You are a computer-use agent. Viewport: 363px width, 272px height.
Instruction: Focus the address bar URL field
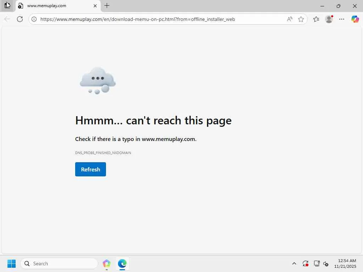[138, 19]
